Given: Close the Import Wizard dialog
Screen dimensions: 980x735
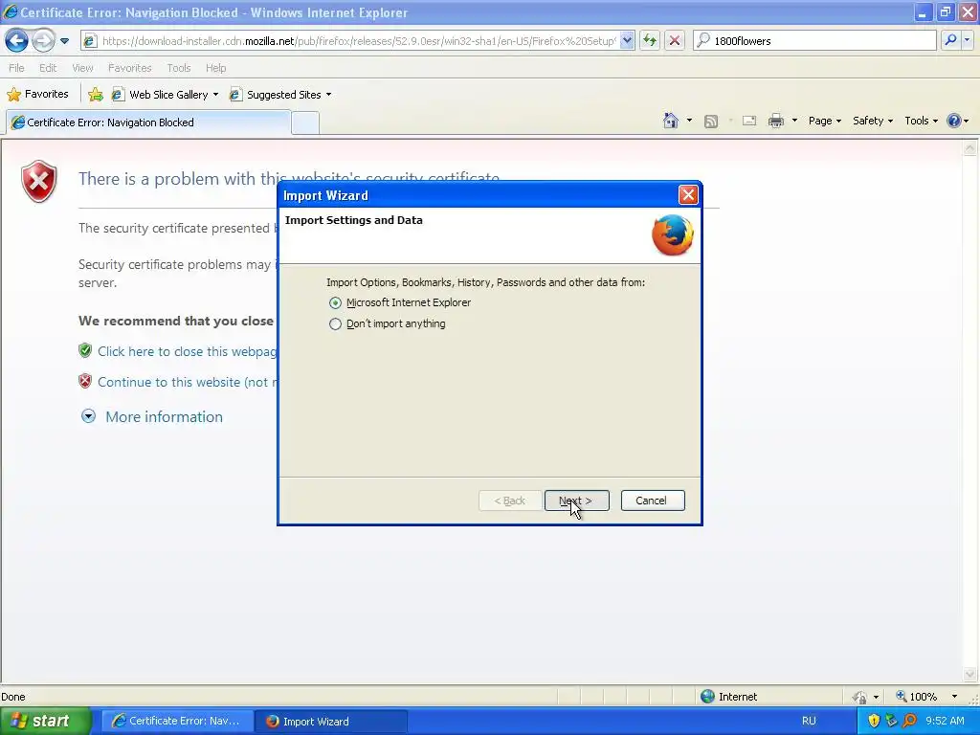Looking at the screenshot, I should click(x=688, y=195).
